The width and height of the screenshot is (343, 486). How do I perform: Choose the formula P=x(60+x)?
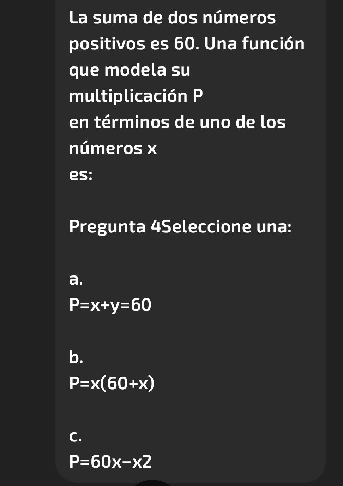[112, 383]
